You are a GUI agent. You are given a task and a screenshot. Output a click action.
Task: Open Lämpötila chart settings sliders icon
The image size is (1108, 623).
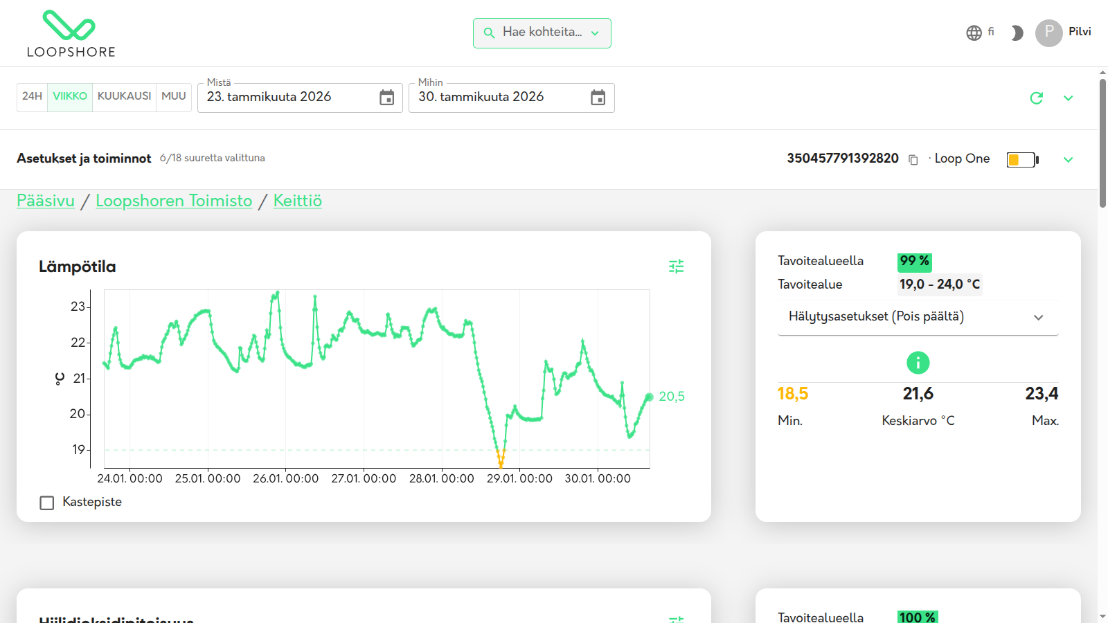pos(677,267)
